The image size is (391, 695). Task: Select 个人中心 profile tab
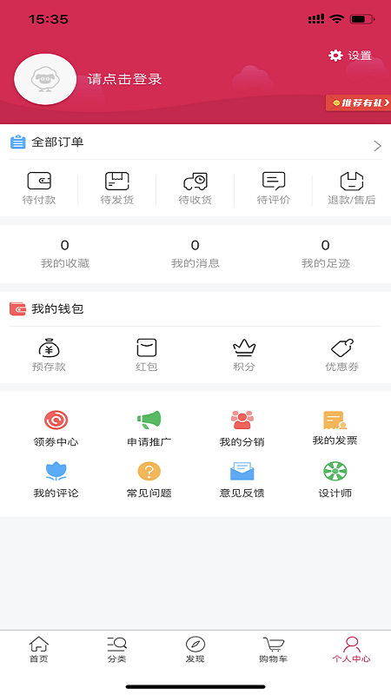point(352,650)
